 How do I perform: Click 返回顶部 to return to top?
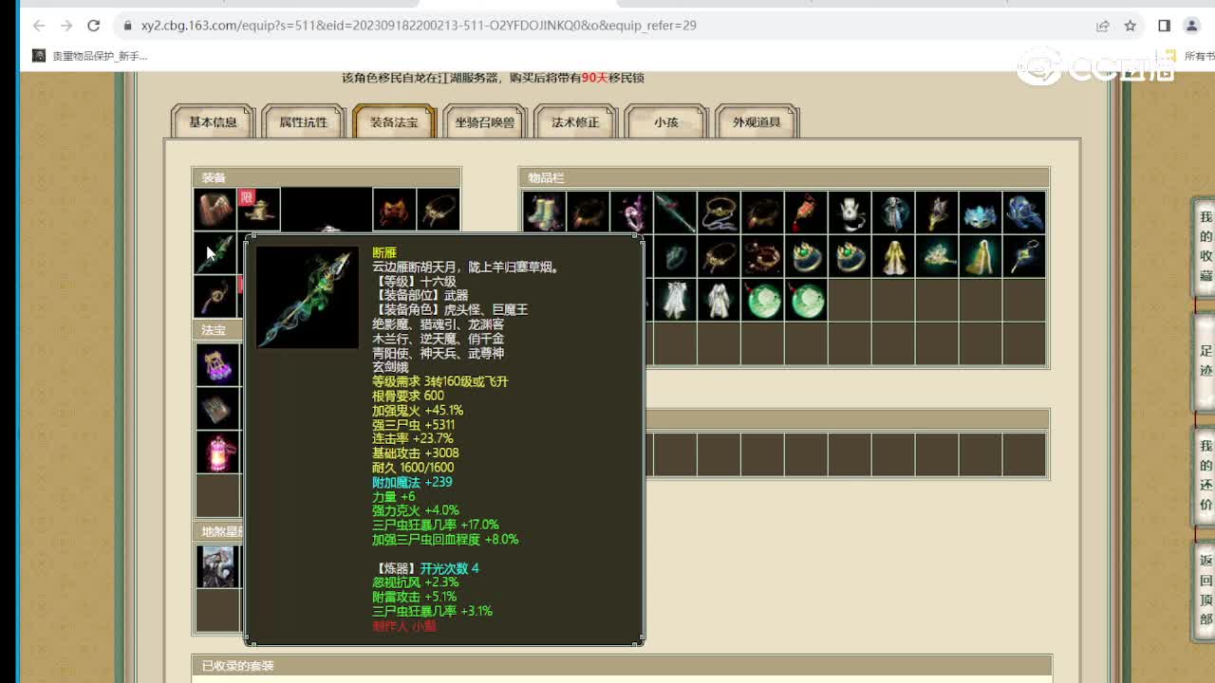click(1206, 590)
